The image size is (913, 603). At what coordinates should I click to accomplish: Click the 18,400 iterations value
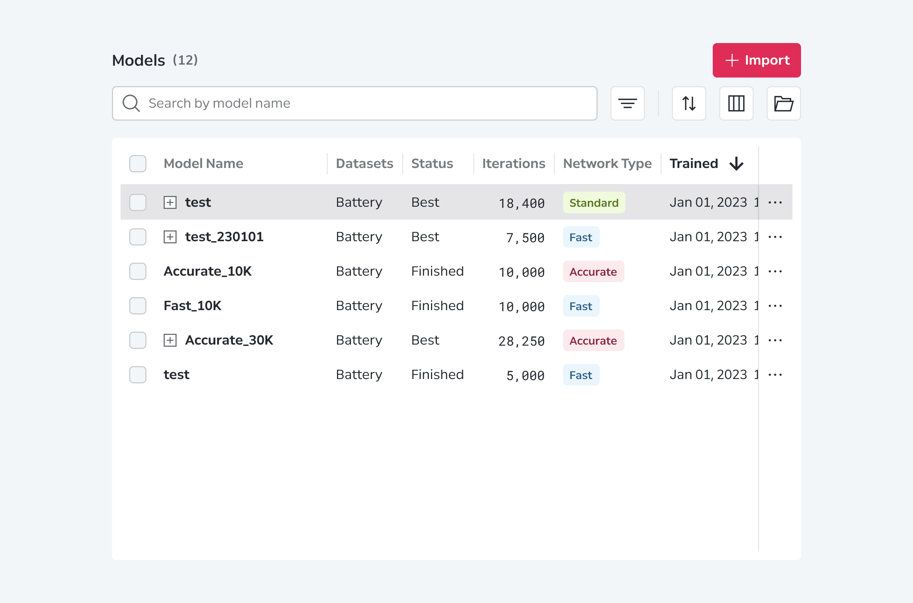pos(521,204)
